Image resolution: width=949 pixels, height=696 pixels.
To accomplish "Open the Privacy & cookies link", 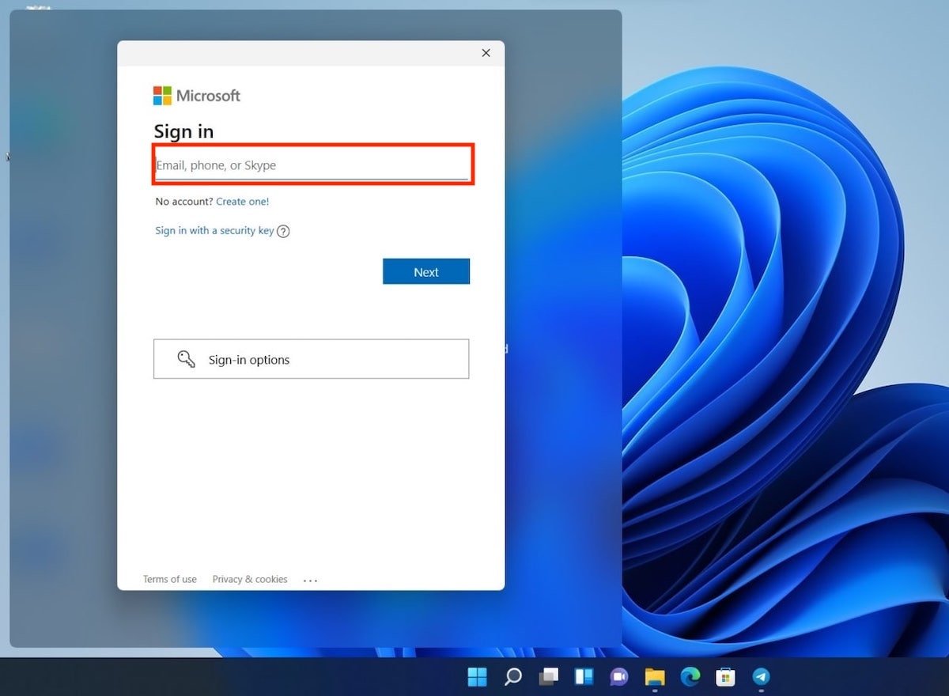I will point(250,579).
